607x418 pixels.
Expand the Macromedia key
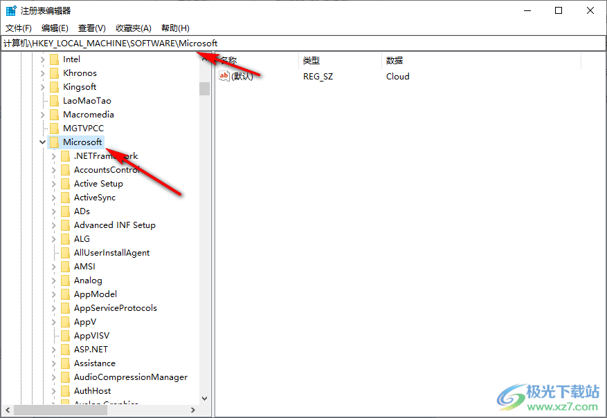pyautogui.click(x=43, y=115)
